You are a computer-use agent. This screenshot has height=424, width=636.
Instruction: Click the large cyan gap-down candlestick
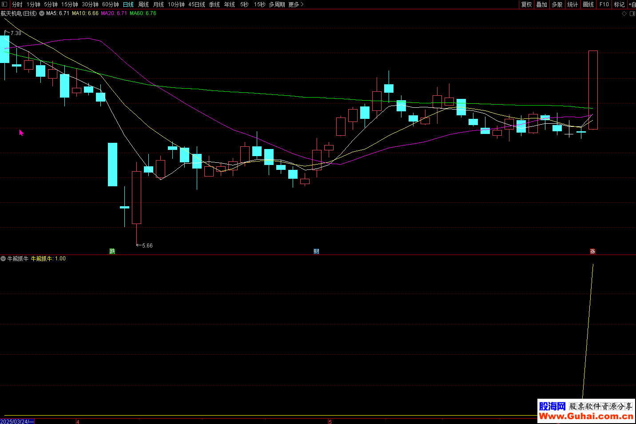click(113, 164)
